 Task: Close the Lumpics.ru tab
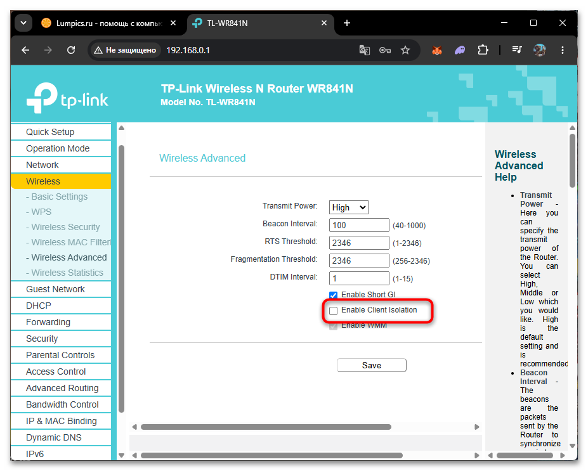click(x=173, y=23)
